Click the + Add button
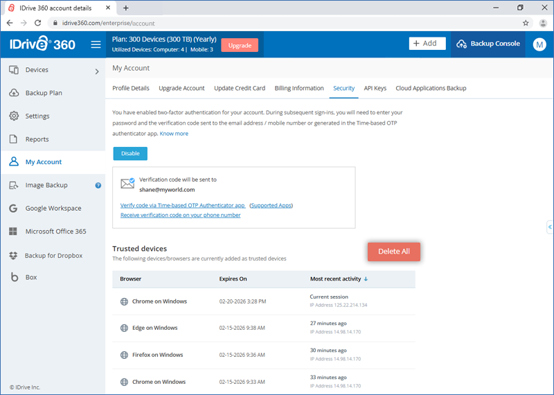Image resolution: width=554 pixels, height=395 pixels. coord(427,44)
